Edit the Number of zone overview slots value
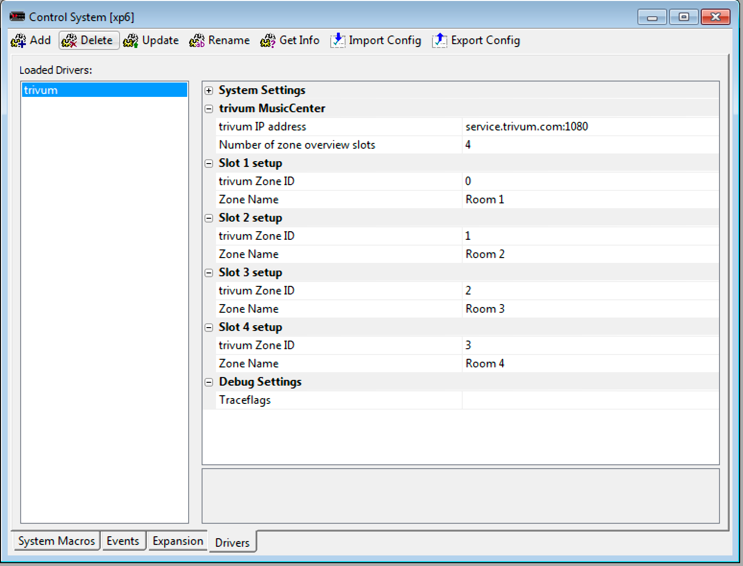Image resolution: width=743 pixels, height=566 pixels. tap(590, 145)
